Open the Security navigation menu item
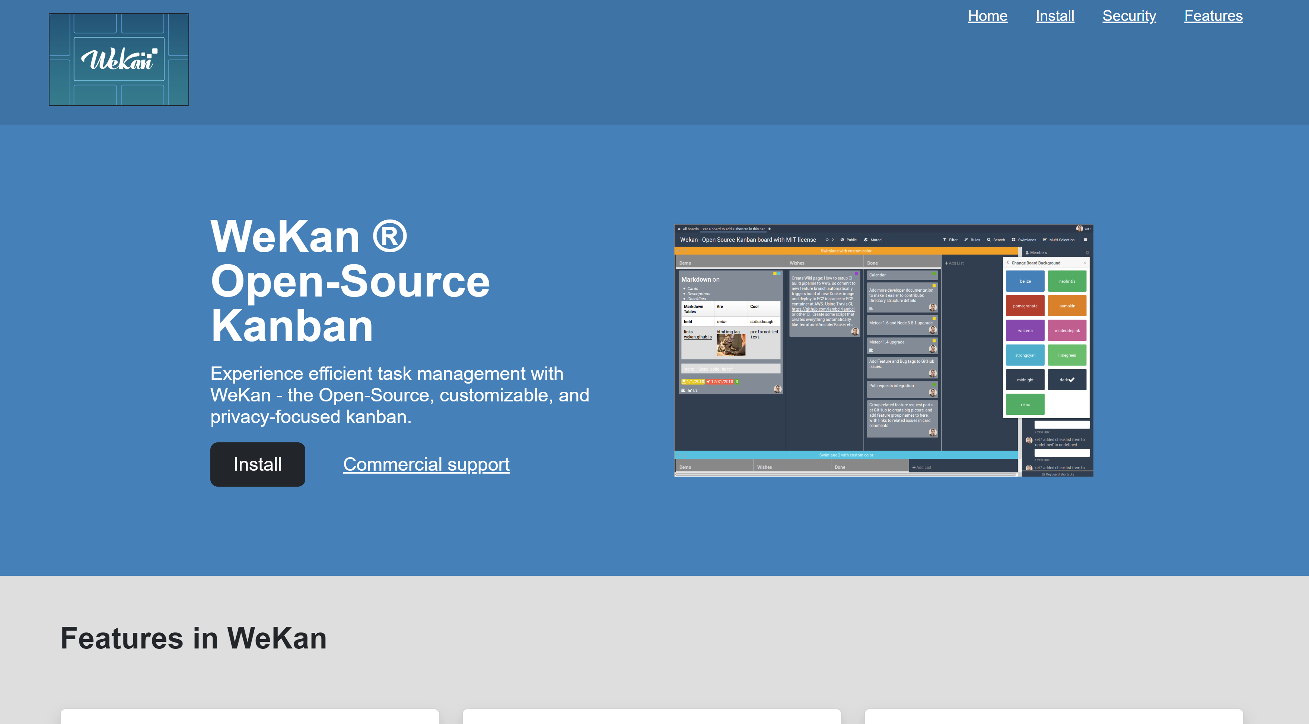 pos(1129,15)
